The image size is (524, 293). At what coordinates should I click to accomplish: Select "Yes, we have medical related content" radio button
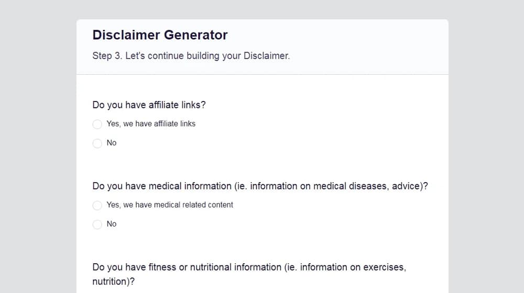(x=97, y=206)
